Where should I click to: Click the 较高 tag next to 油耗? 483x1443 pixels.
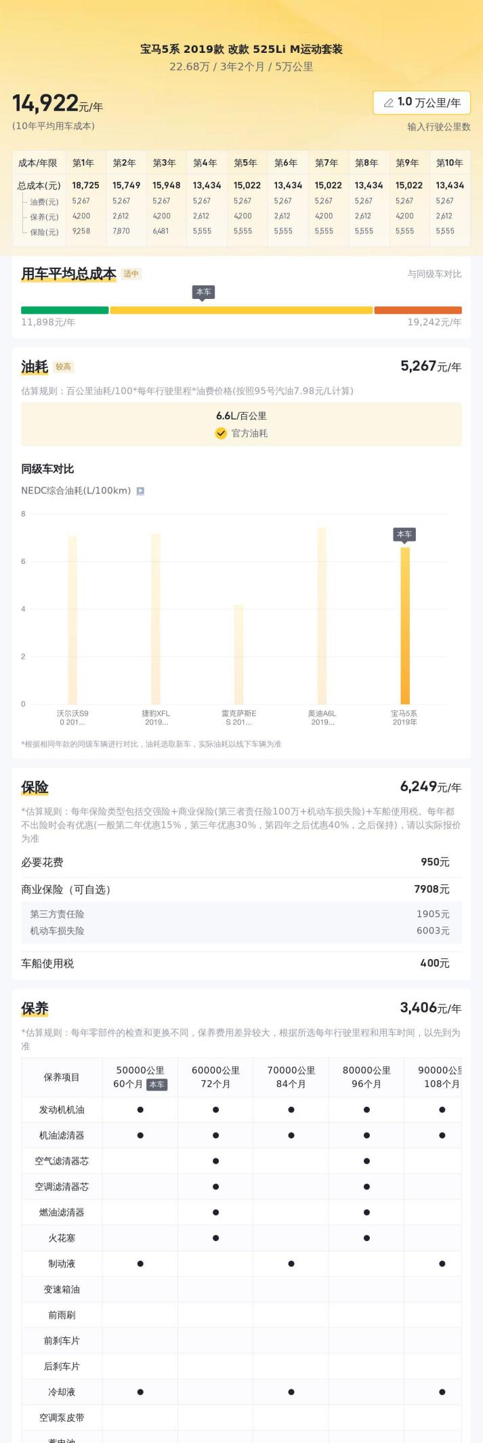point(63,367)
